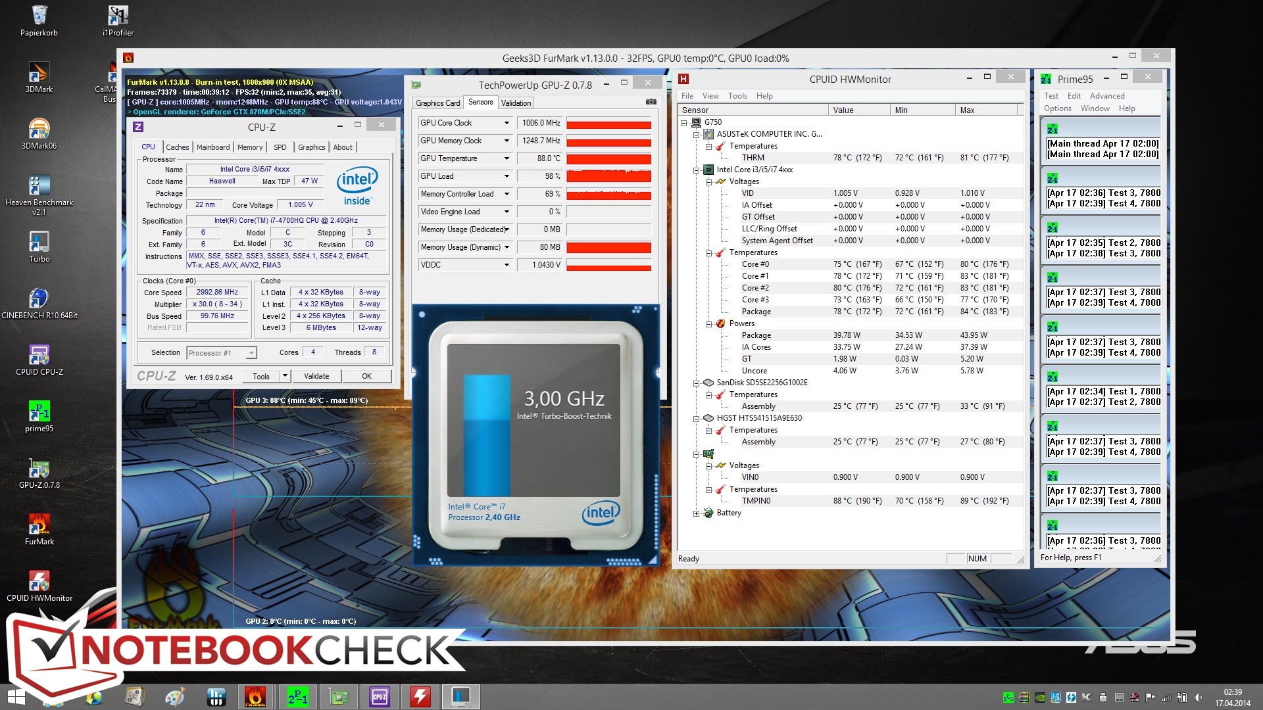Open FurMark desktop shortcut icon
The height and width of the screenshot is (710, 1263).
point(39,525)
